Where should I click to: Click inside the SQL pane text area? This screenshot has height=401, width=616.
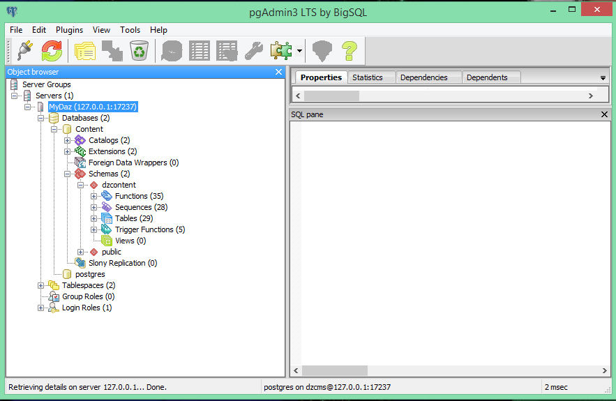click(455, 243)
